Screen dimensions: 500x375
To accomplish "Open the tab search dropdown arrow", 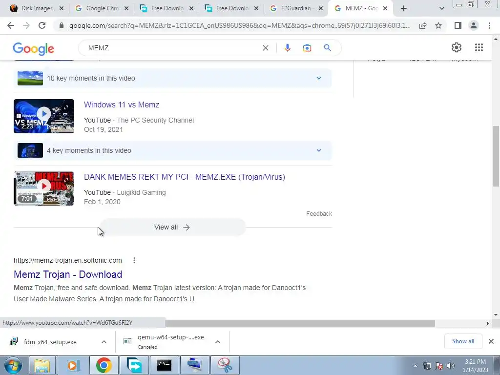I will (x=441, y=8).
